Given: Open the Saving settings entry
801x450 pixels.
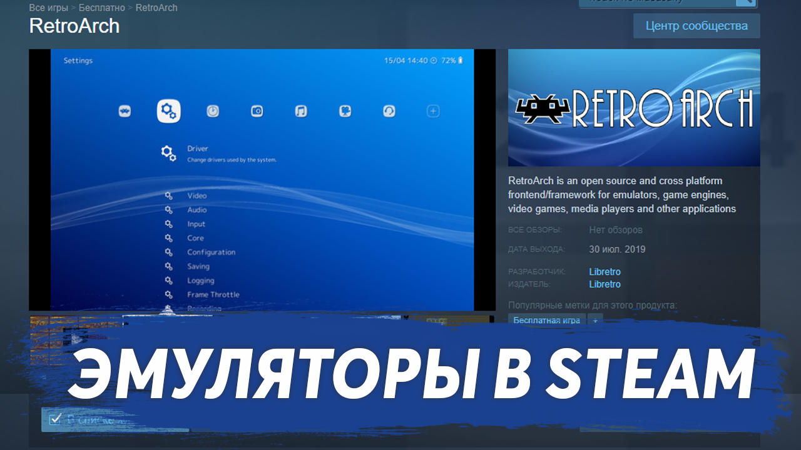Looking at the screenshot, I should point(198,266).
